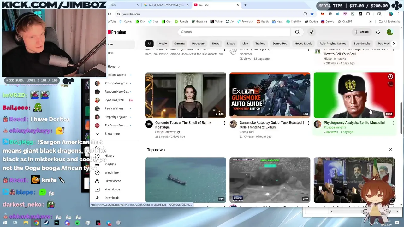Close the Top news section
Screen dimensions: 404x227
point(390,150)
